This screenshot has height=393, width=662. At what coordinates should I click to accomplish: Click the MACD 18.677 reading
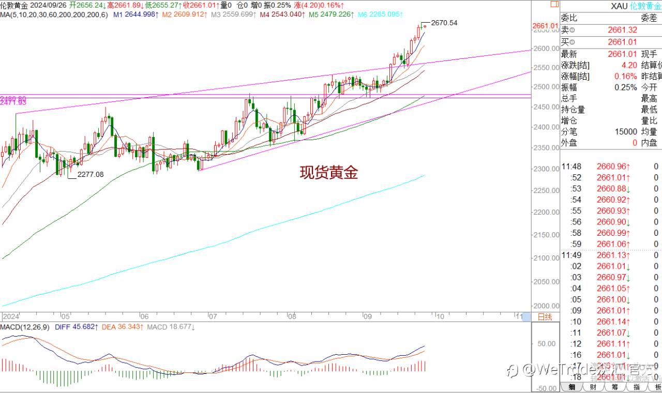click(170, 327)
